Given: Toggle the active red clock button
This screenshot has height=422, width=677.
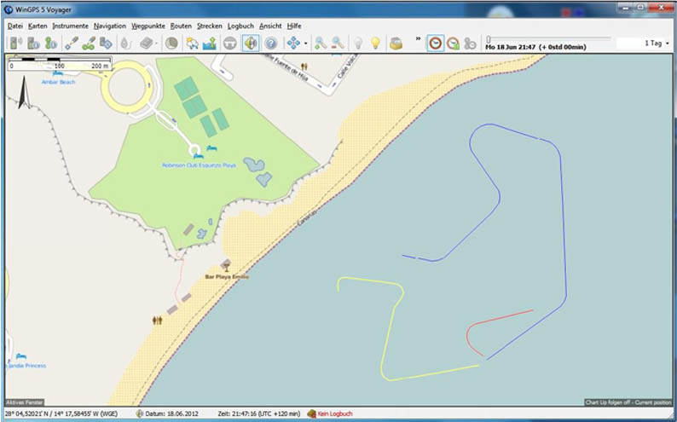Looking at the screenshot, I should (x=436, y=43).
